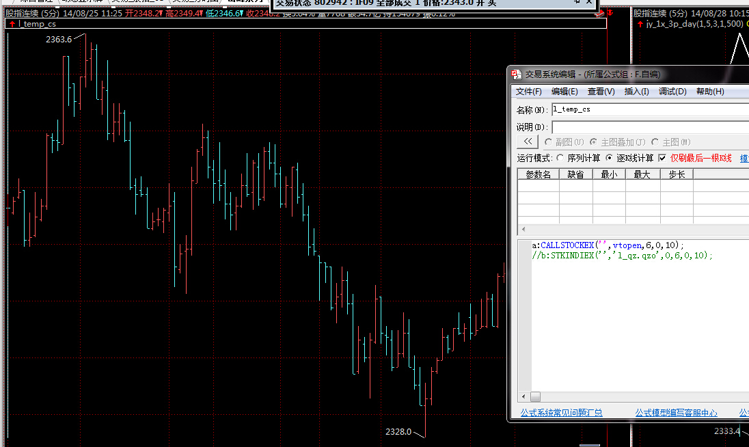This screenshot has height=447, width=749.
Task: Click the 名称(N) name input field
Action: click(x=650, y=109)
